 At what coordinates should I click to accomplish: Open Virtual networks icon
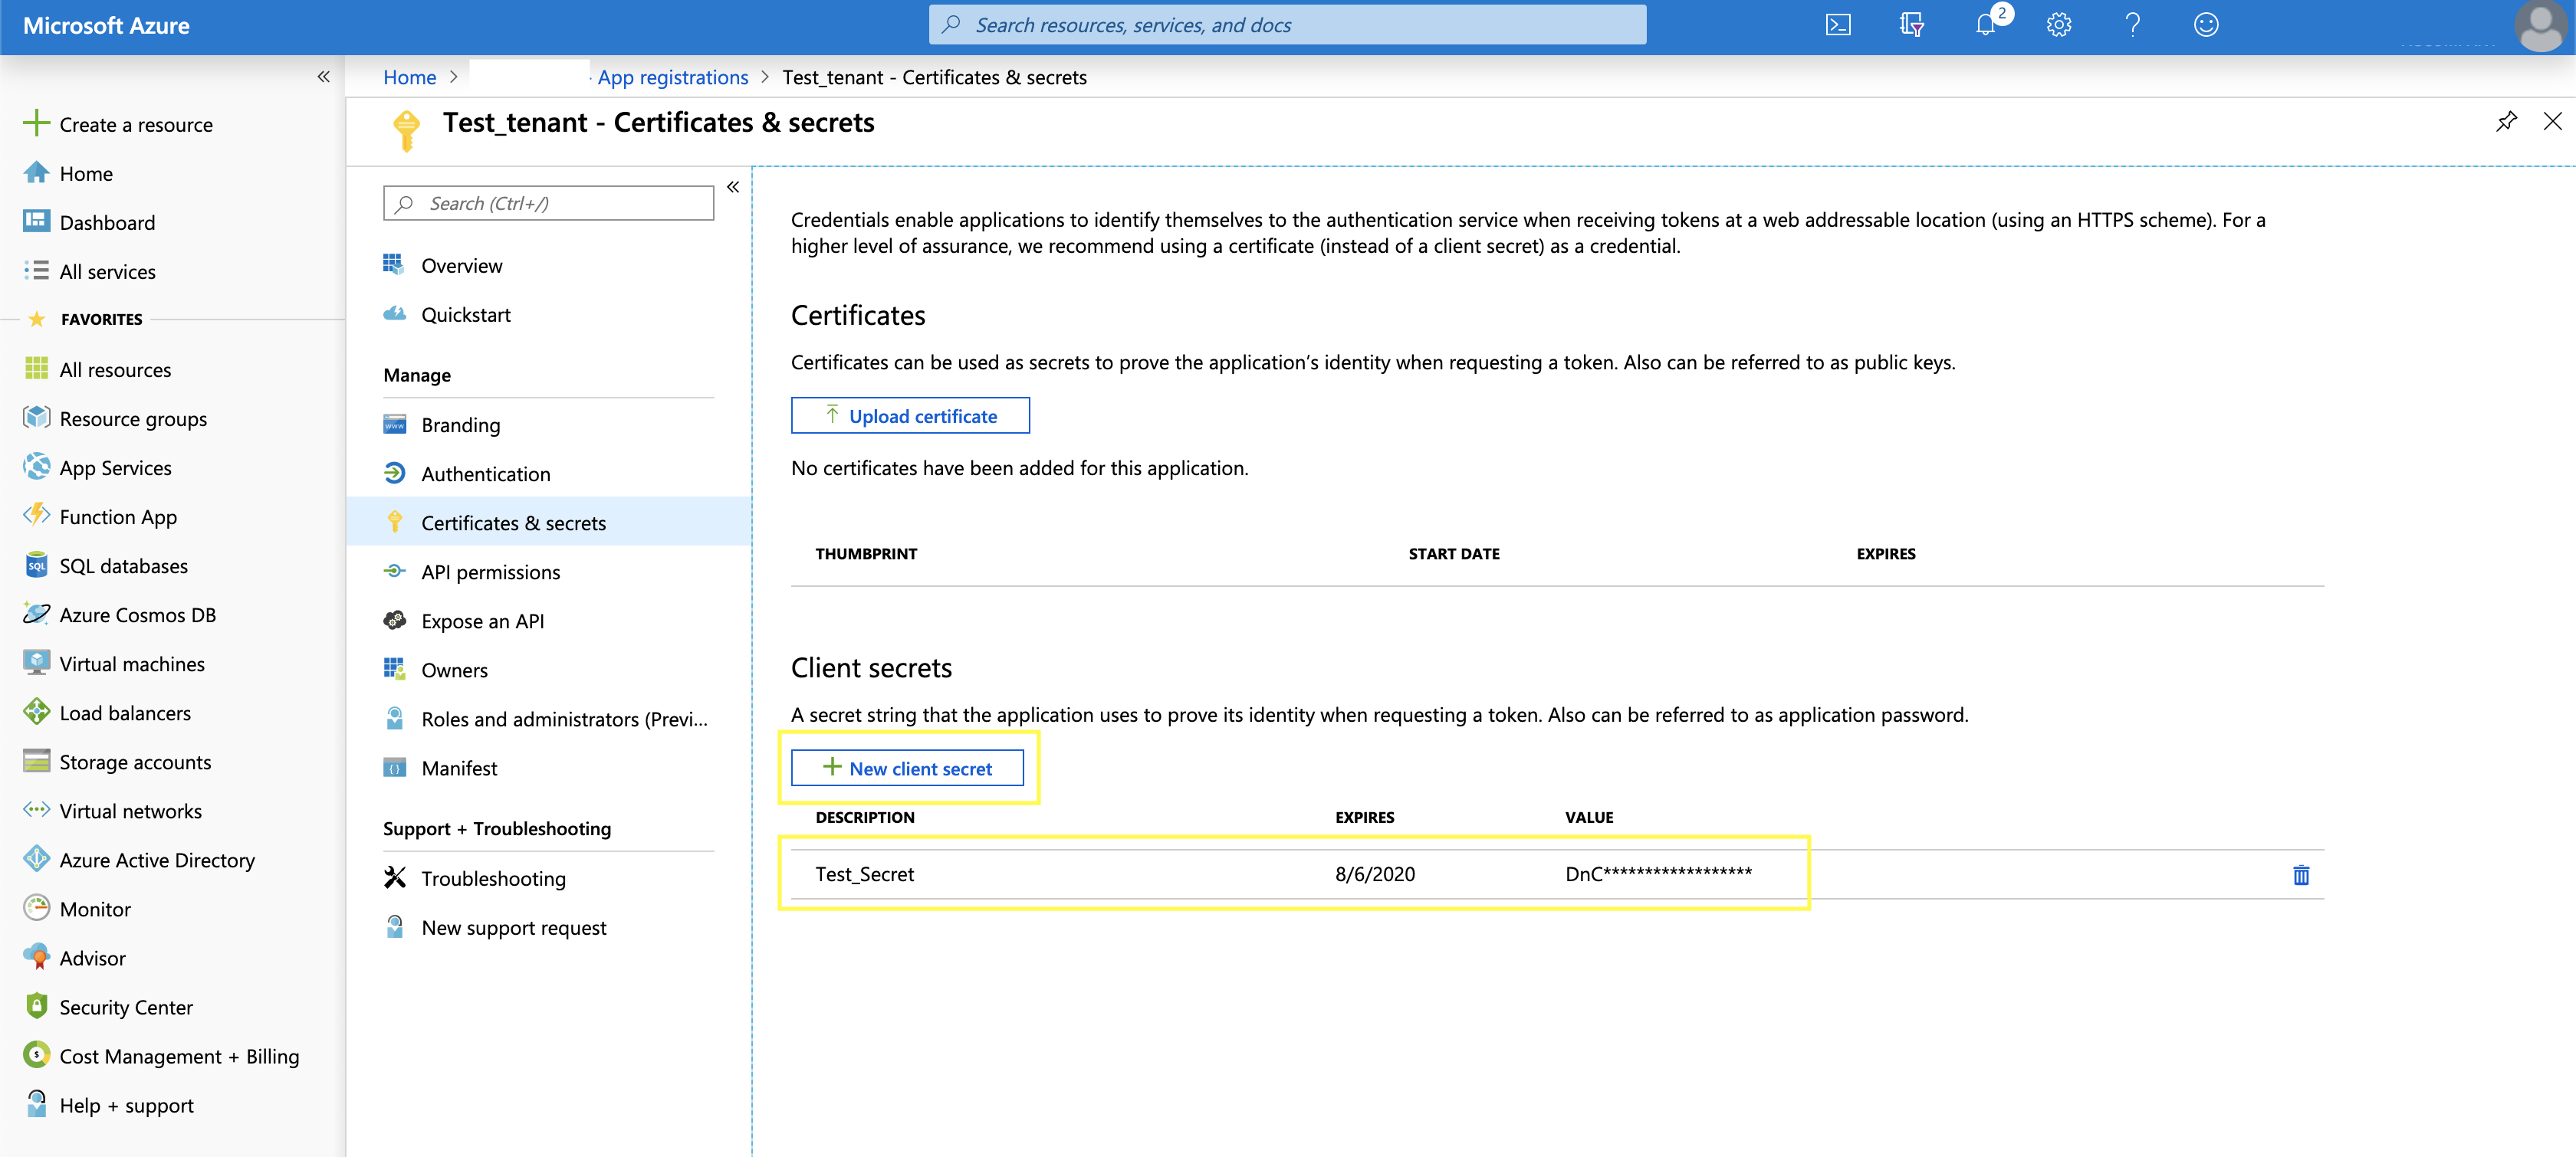point(36,811)
